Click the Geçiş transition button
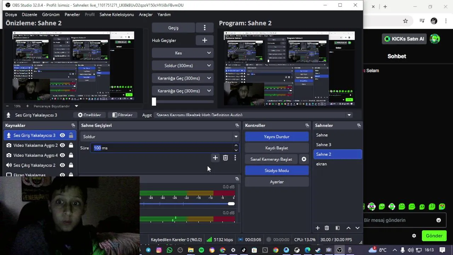Image resolution: width=453 pixels, height=255 pixels. (173, 28)
